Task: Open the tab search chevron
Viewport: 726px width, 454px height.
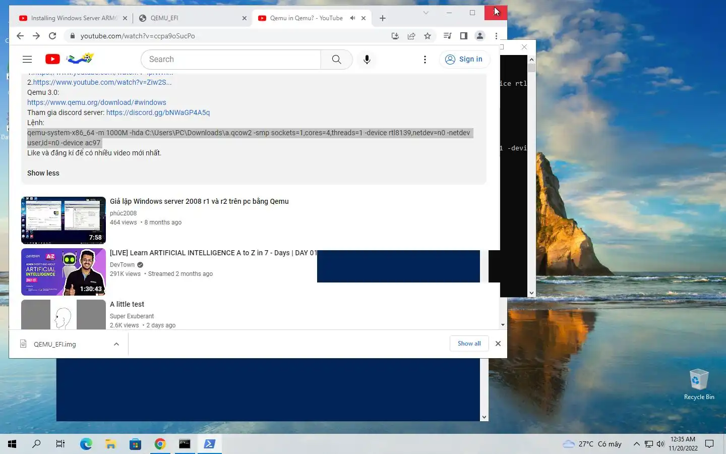Action: point(426,13)
